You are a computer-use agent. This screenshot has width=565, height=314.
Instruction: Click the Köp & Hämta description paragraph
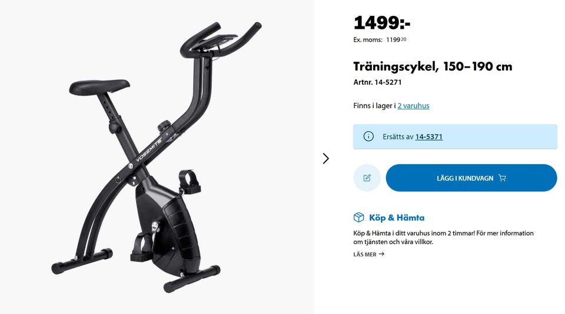coord(443,238)
